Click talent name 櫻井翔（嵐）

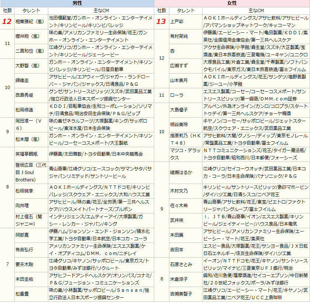[28, 36]
